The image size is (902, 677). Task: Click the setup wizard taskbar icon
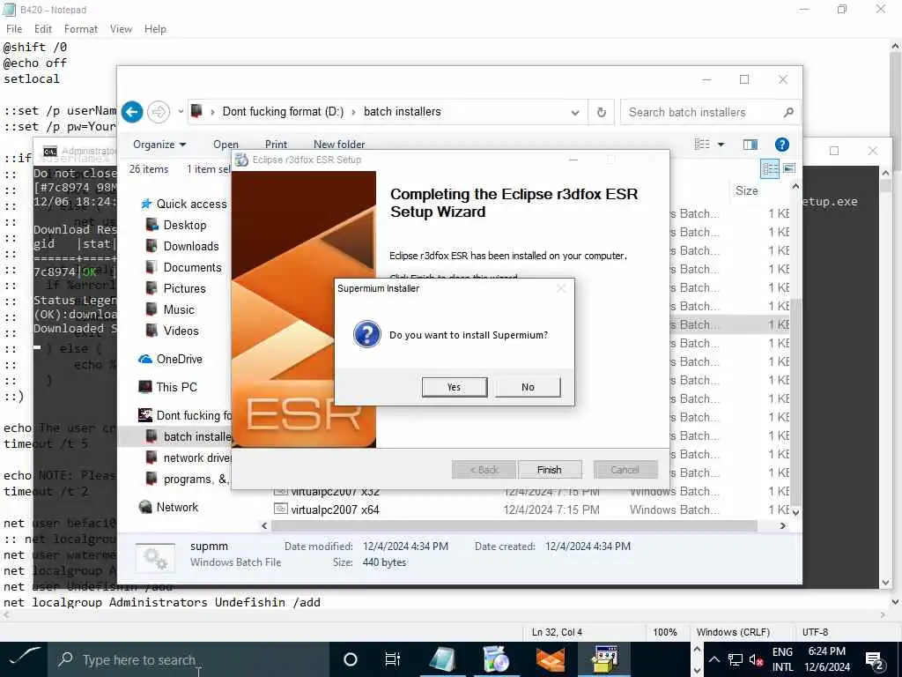[604, 659]
